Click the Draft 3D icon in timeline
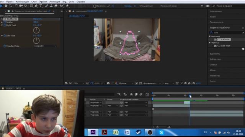Image resolution: width=245 pixels, height=137 pixels. pyautogui.click(x=125, y=94)
